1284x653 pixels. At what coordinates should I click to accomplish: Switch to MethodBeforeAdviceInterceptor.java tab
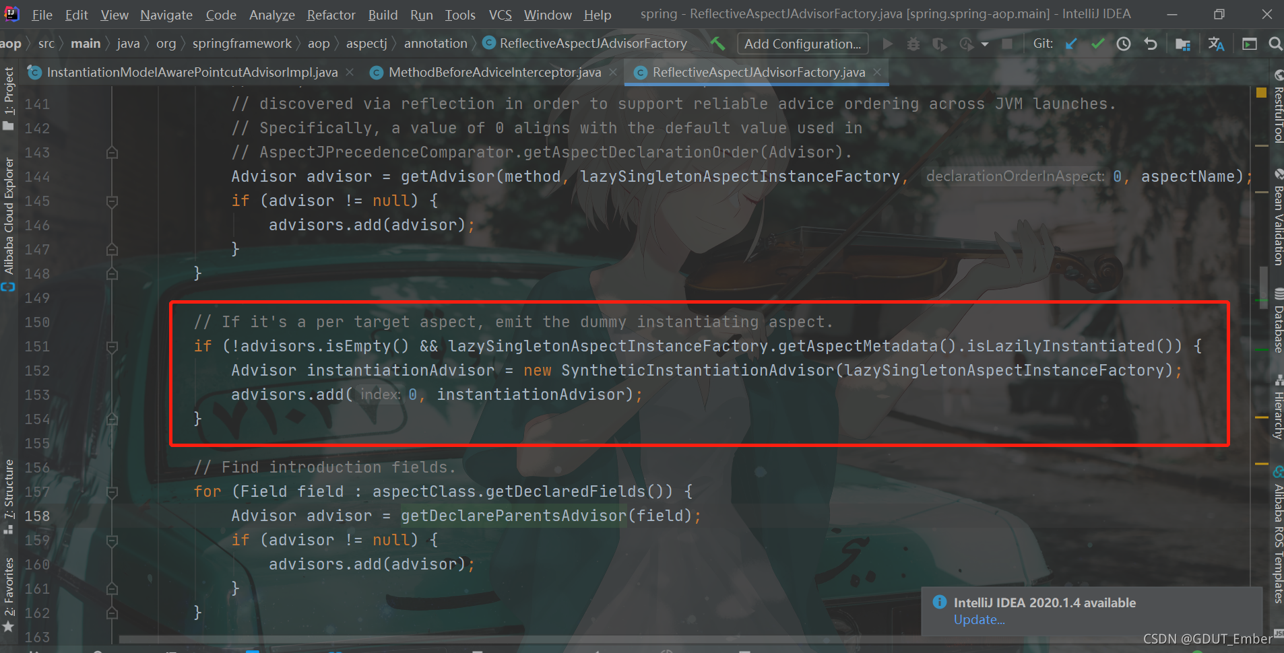click(x=494, y=72)
